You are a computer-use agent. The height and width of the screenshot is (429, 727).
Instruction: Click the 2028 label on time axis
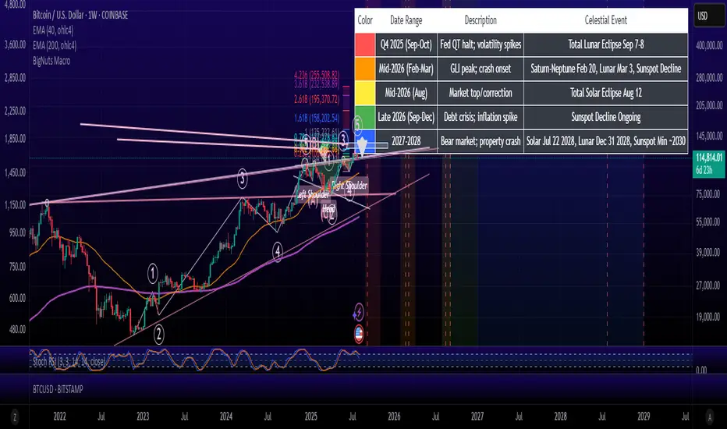(561, 417)
